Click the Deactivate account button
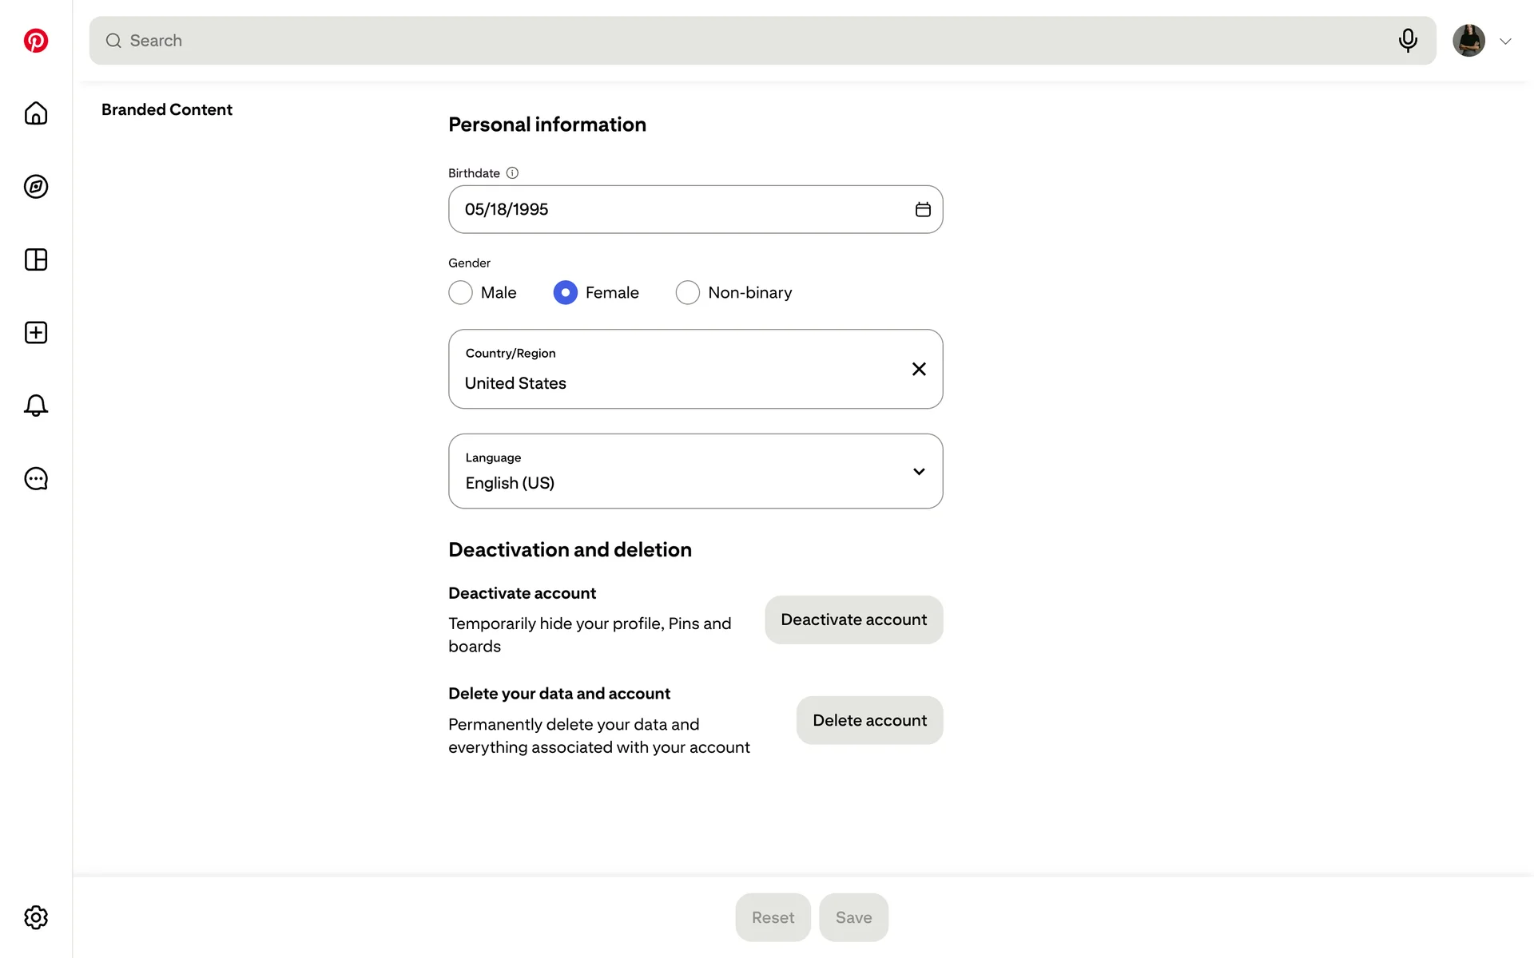Screen dimensions: 1534x958 [853, 620]
